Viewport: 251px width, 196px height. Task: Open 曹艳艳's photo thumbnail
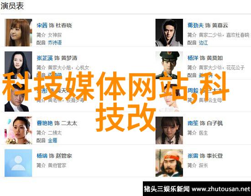[x=18, y=131]
